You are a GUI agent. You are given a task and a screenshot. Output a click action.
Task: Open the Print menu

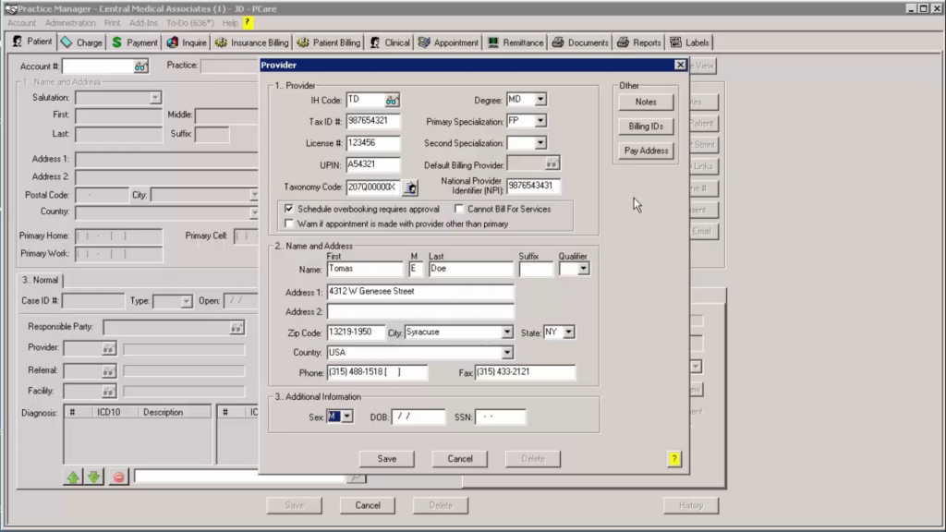[x=112, y=23]
